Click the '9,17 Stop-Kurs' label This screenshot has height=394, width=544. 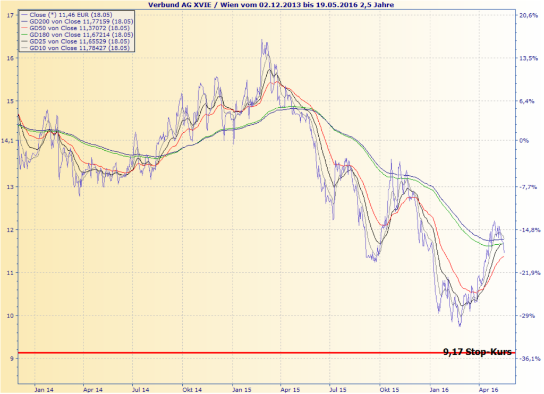click(478, 352)
